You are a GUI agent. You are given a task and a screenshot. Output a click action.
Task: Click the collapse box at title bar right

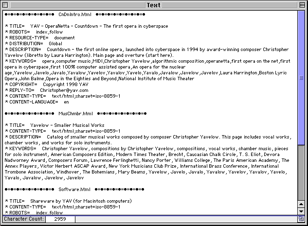coord(302,5)
